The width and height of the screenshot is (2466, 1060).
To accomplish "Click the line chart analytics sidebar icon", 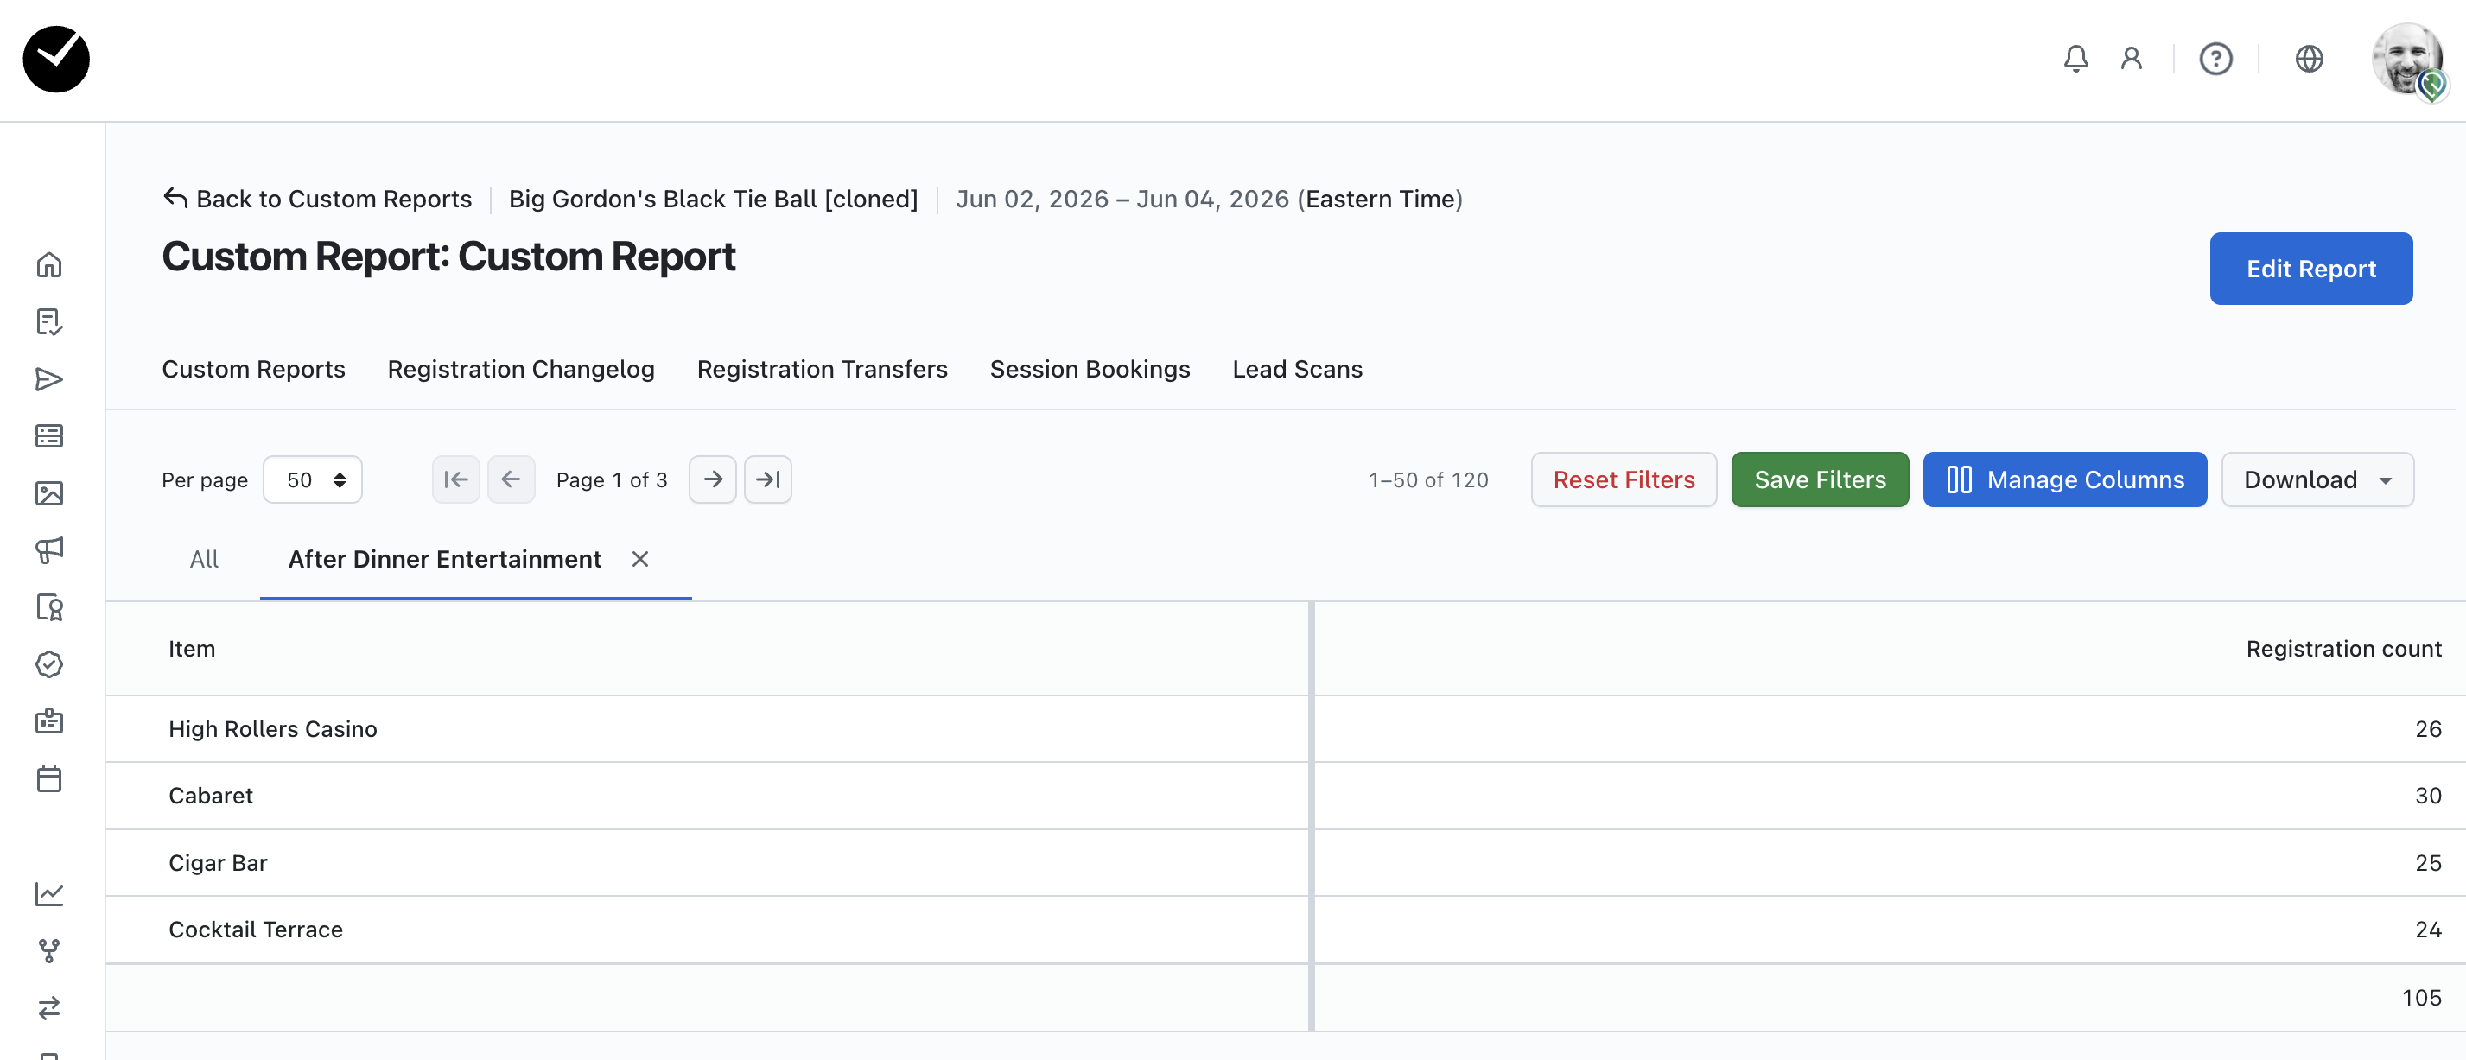I will point(49,893).
